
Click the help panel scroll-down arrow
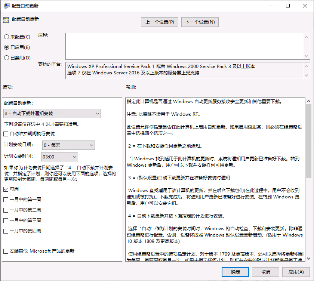pos(309,259)
